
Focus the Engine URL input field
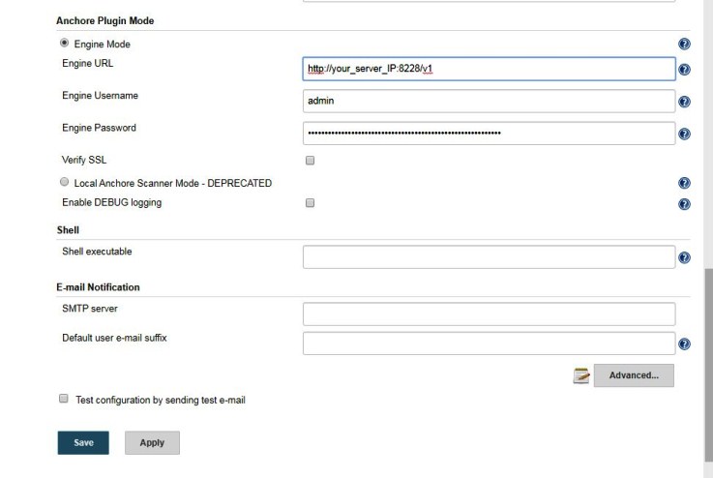pos(488,69)
